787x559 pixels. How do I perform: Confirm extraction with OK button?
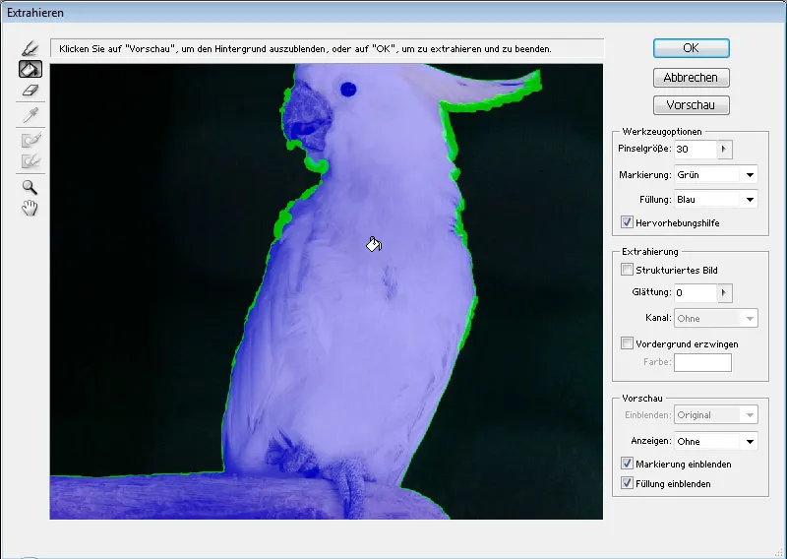pos(692,48)
